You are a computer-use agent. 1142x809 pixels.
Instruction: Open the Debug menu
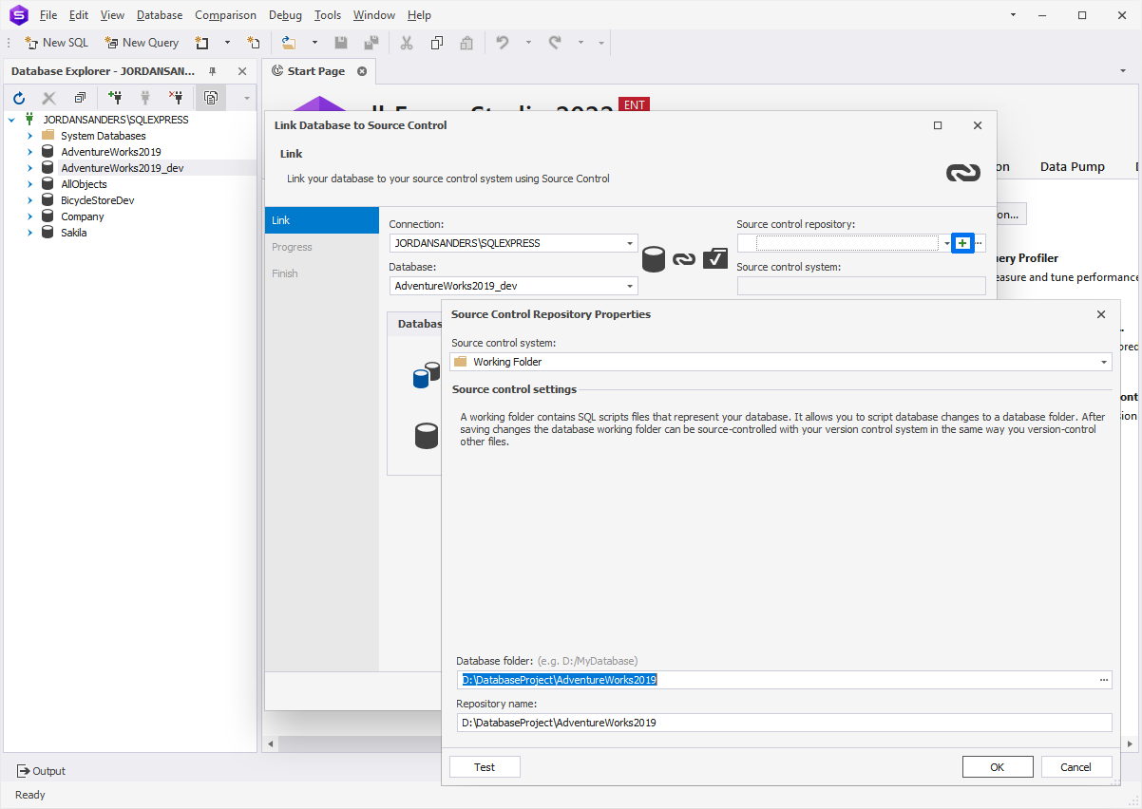[285, 15]
